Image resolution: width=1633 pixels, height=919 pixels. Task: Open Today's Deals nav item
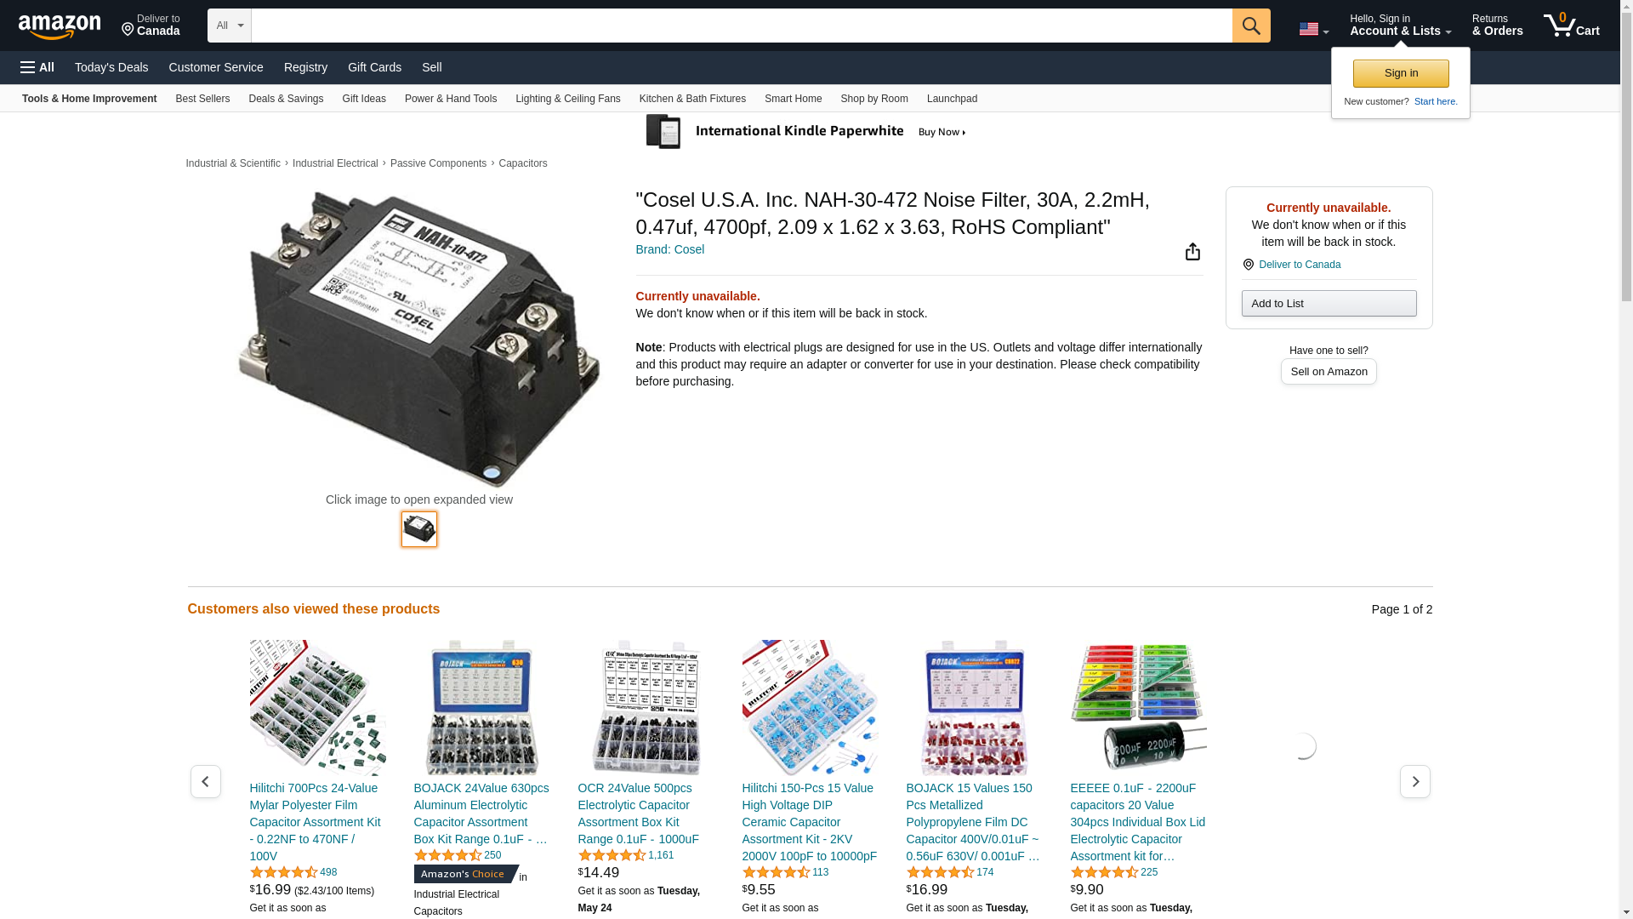[x=111, y=67]
